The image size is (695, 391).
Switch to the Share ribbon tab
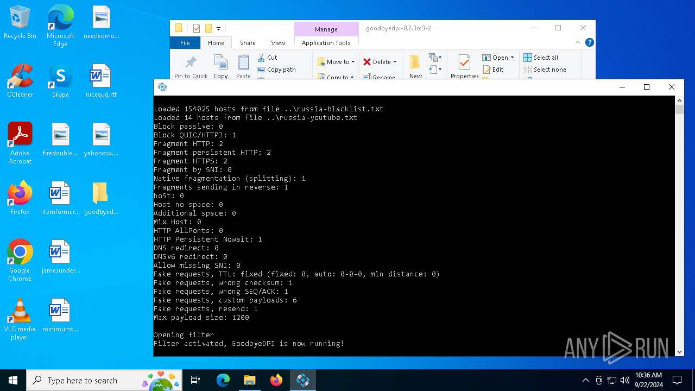(x=248, y=43)
